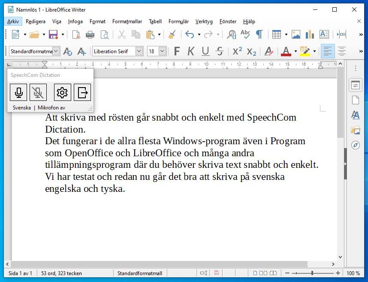Apply red font color swatch

click(x=286, y=52)
